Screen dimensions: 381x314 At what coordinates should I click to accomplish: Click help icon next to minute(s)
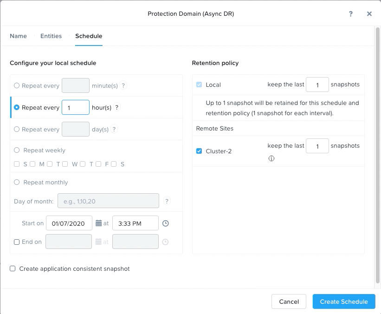[x=123, y=85]
